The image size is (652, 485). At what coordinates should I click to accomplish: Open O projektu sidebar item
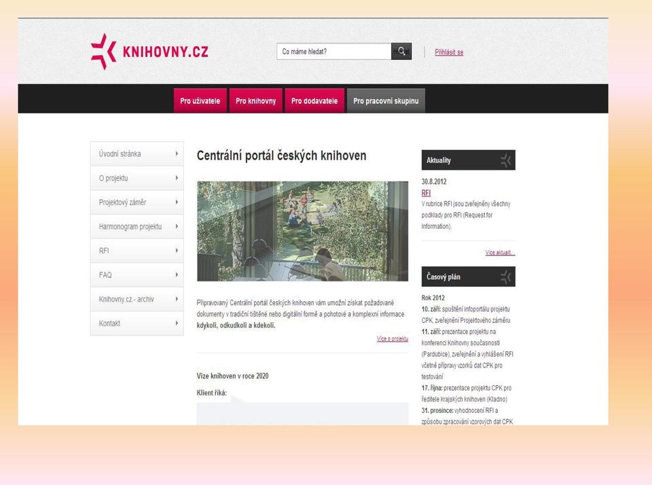pyautogui.click(x=137, y=178)
